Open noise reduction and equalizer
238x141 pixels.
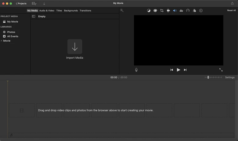pyautogui.click(x=181, y=10)
